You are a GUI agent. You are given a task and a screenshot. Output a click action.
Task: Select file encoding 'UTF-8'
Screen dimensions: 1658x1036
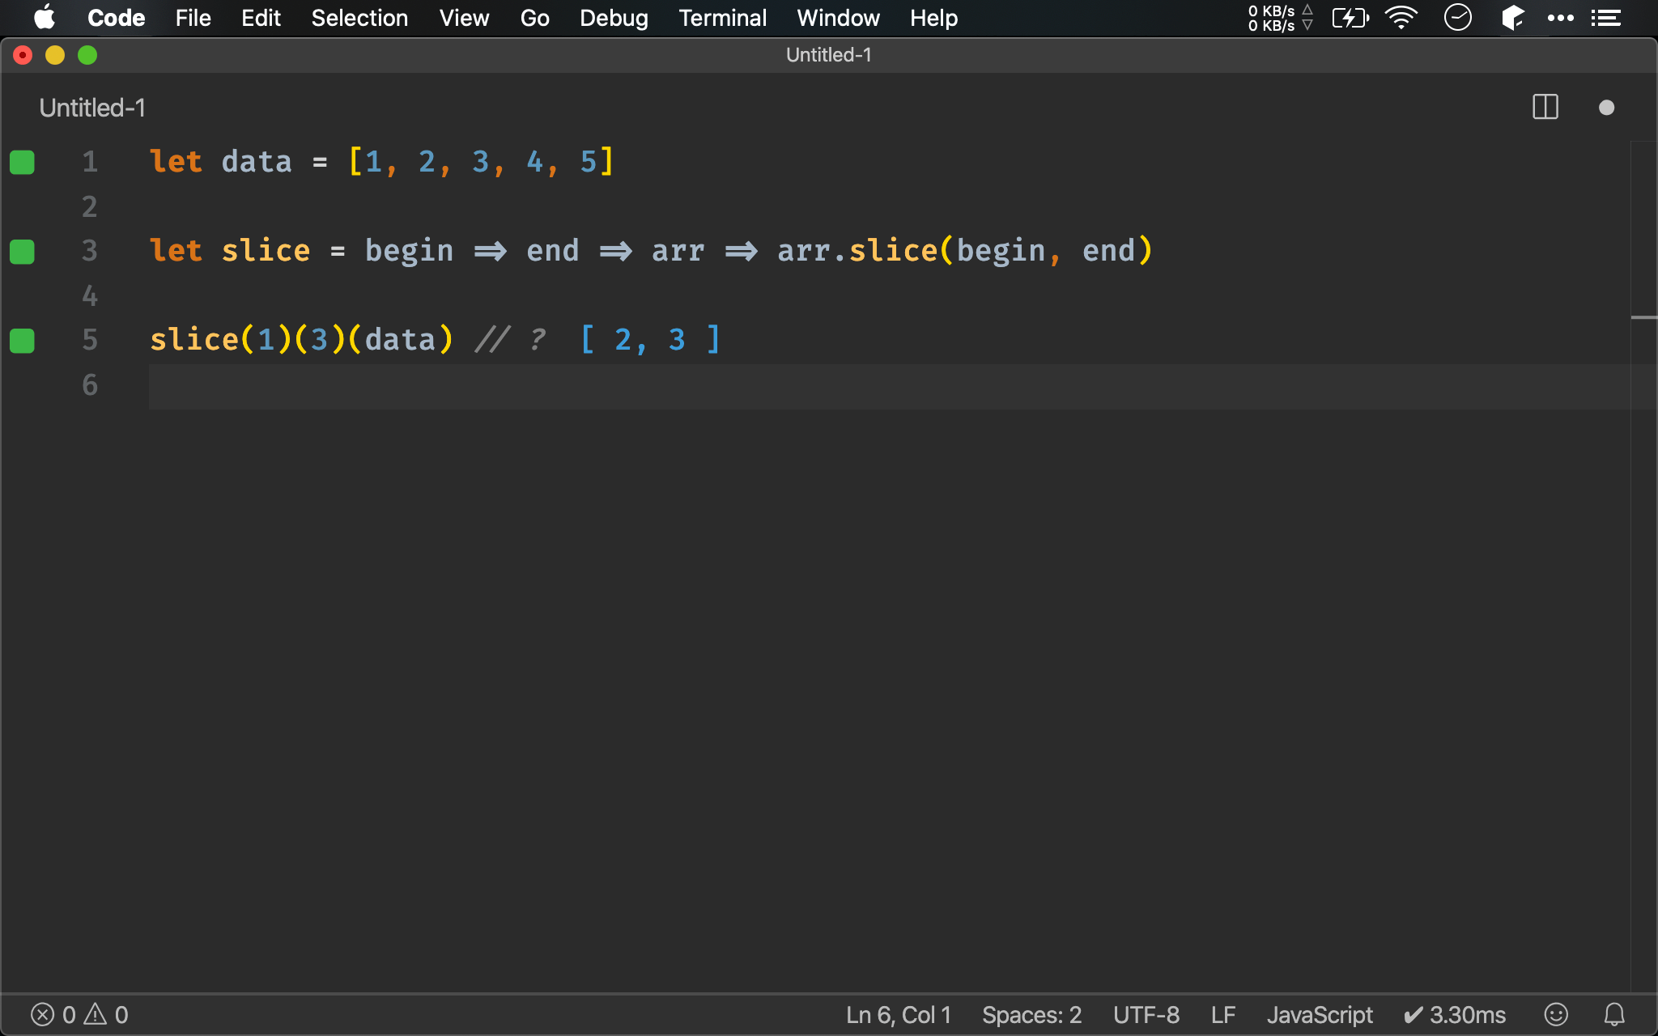(1146, 1015)
